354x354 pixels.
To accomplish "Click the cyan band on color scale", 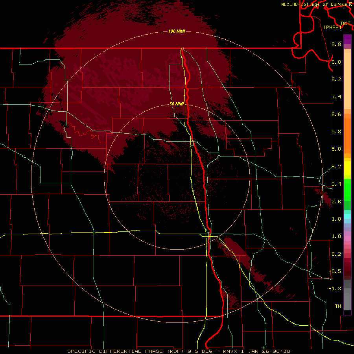I will pos(347,216).
